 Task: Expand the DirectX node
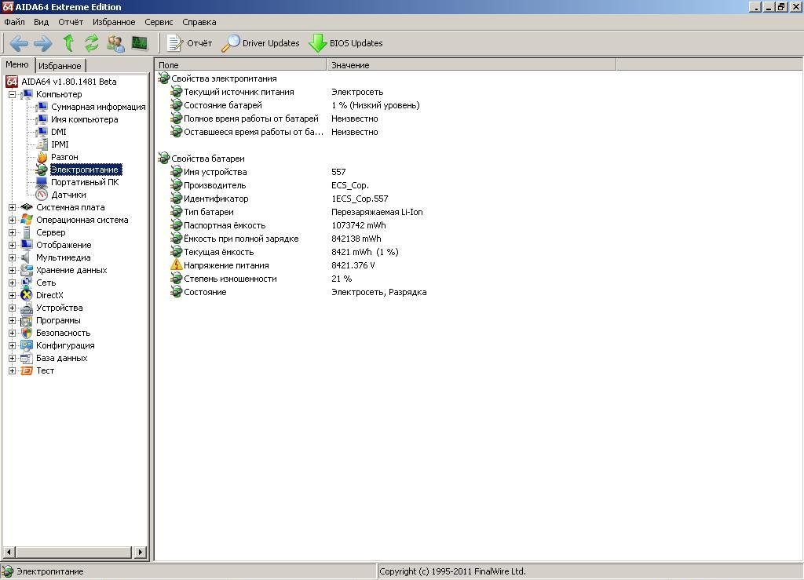click(x=13, y=295)
